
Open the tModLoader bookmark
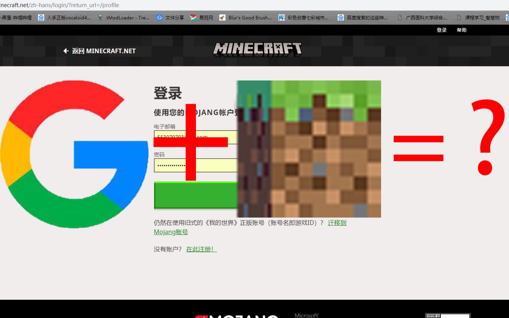[124, 18]
